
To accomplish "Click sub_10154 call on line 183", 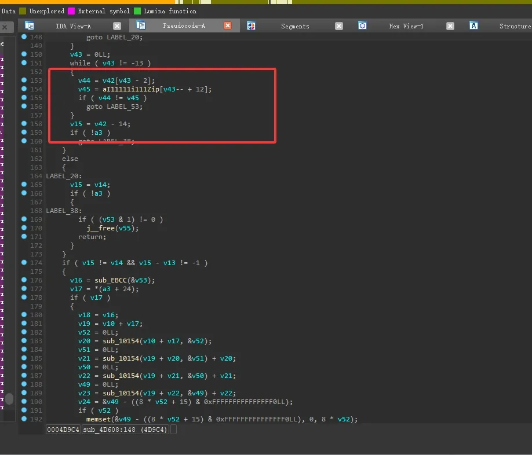I will (x=121, y=341).
